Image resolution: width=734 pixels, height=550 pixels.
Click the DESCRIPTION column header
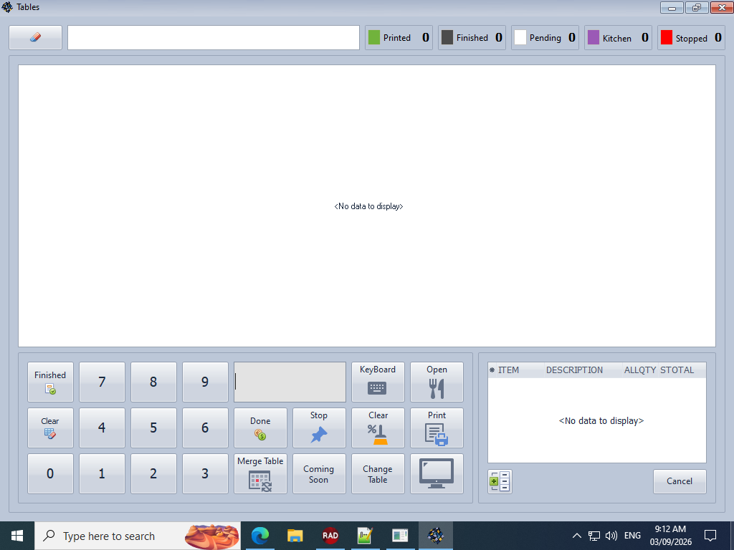pos(574,370)
